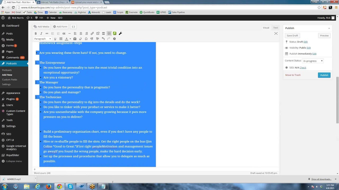Click the Add Media button
The height and width of the screenshot is (190, 339).
pyautogui.click(x=42, y=27)
